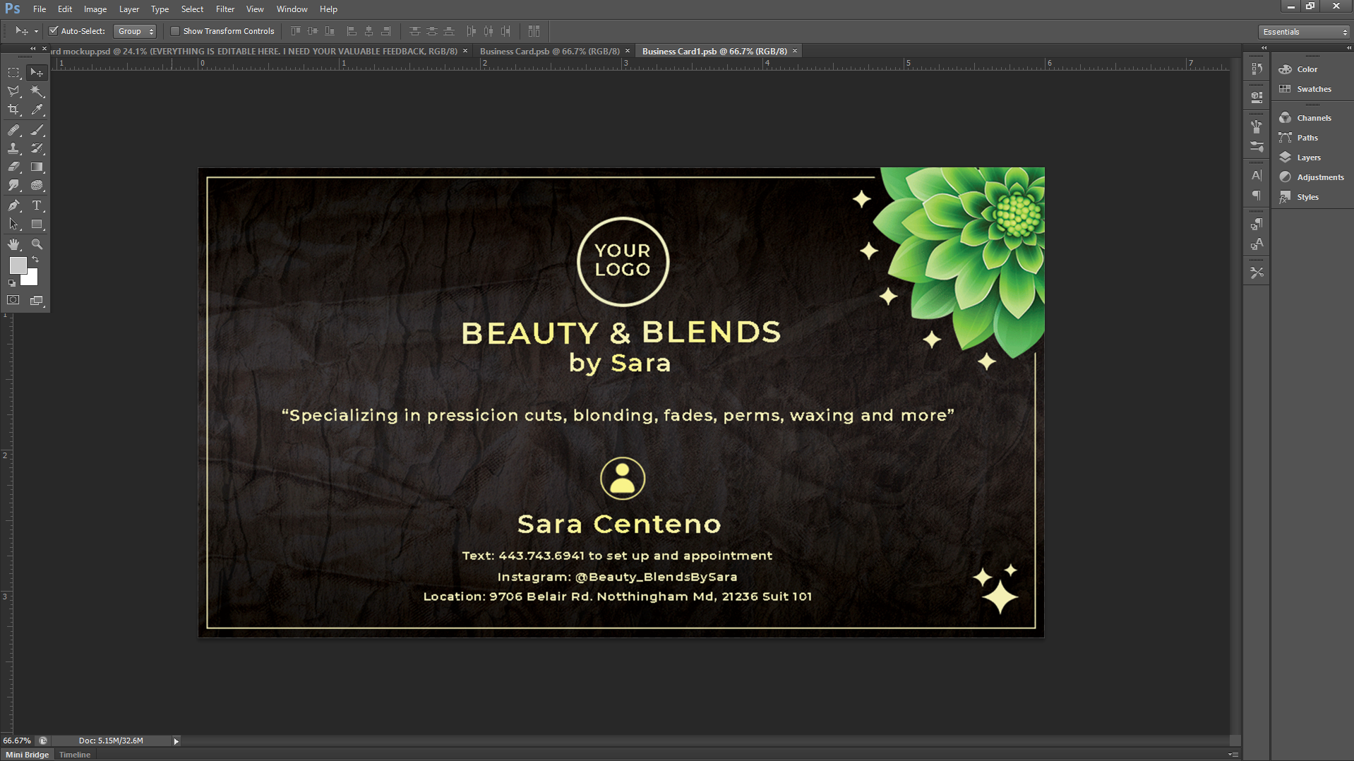The width and height of the screenshot is (1354, 761).
Task: Select the Pen tool
Action: tap(13, 205)
